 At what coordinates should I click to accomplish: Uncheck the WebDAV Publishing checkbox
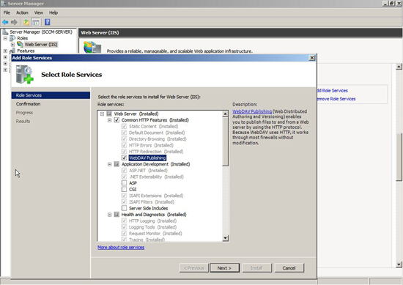click(124, 158)
